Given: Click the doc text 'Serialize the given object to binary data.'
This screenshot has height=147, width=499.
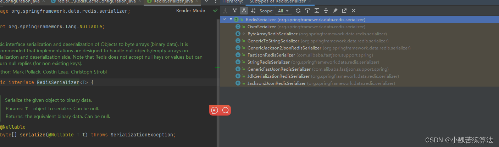Looking at the screenshot, I should click(49, 100).
